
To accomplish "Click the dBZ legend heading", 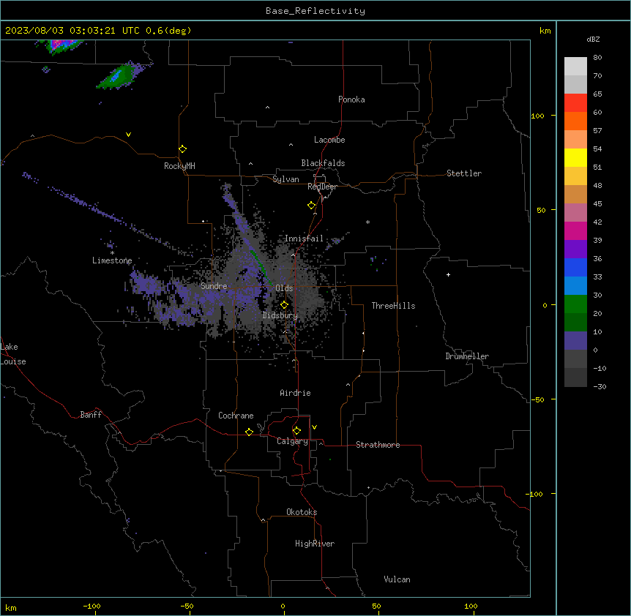I will [593, 39].
